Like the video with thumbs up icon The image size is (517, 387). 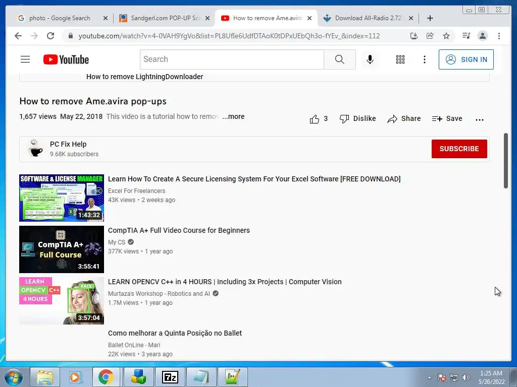314,119
